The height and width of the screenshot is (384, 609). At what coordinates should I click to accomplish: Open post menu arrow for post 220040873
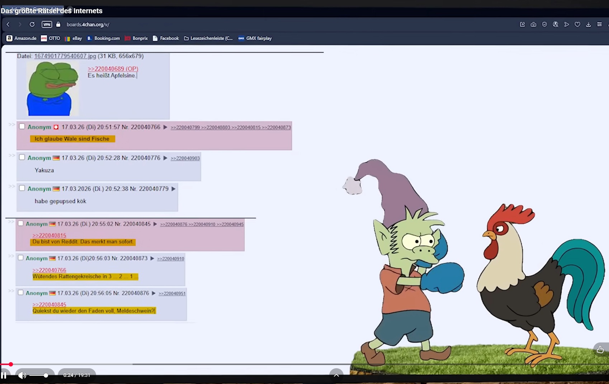coord(152,258)
